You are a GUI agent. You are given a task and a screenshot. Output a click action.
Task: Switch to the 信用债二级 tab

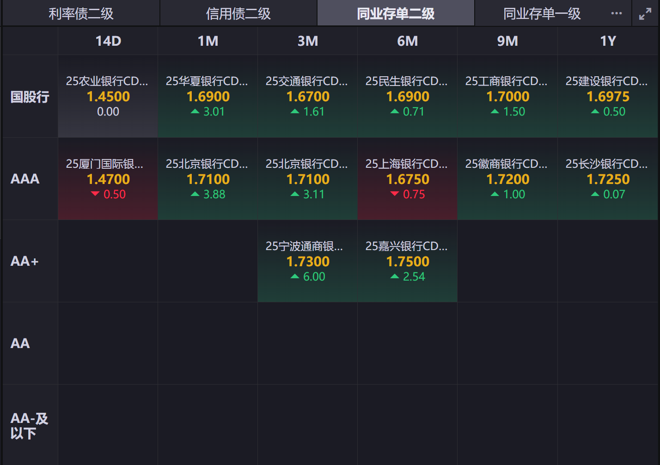coord(238,13)
